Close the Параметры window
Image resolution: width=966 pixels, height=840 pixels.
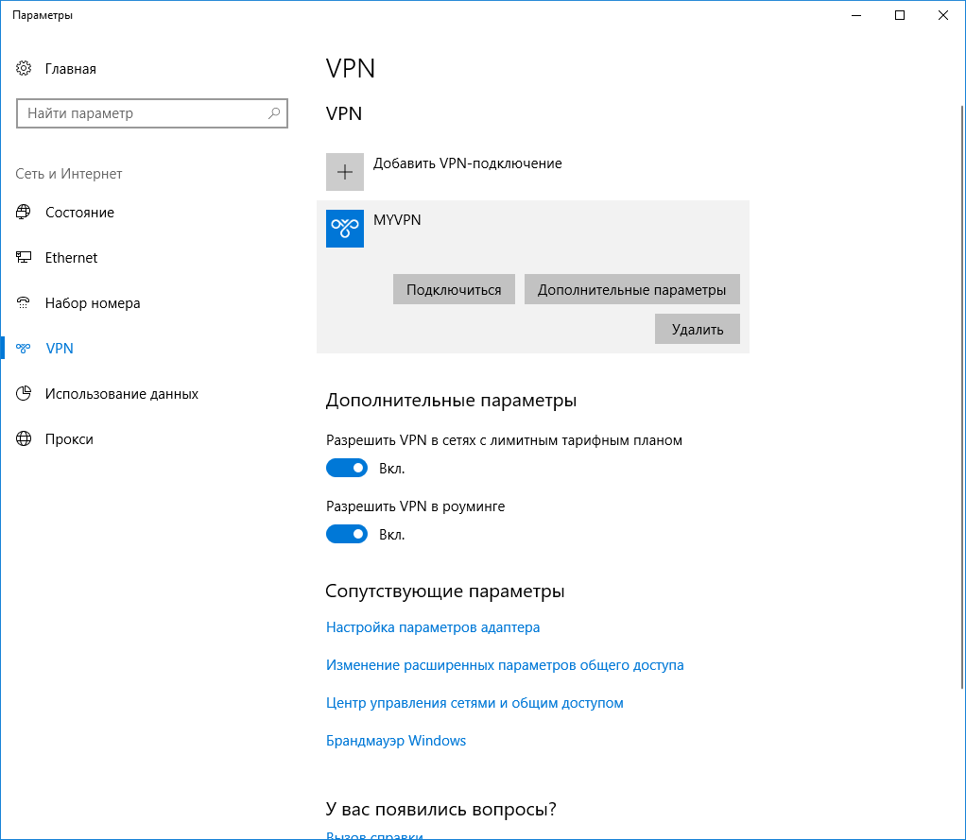click(x=942, y=15)
